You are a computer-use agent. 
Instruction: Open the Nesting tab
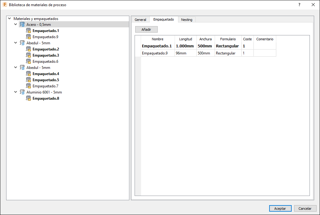click(x=187, y=20)
